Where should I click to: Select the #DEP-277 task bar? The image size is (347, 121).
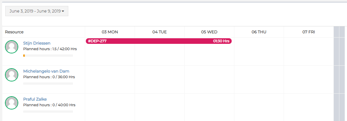159,41
